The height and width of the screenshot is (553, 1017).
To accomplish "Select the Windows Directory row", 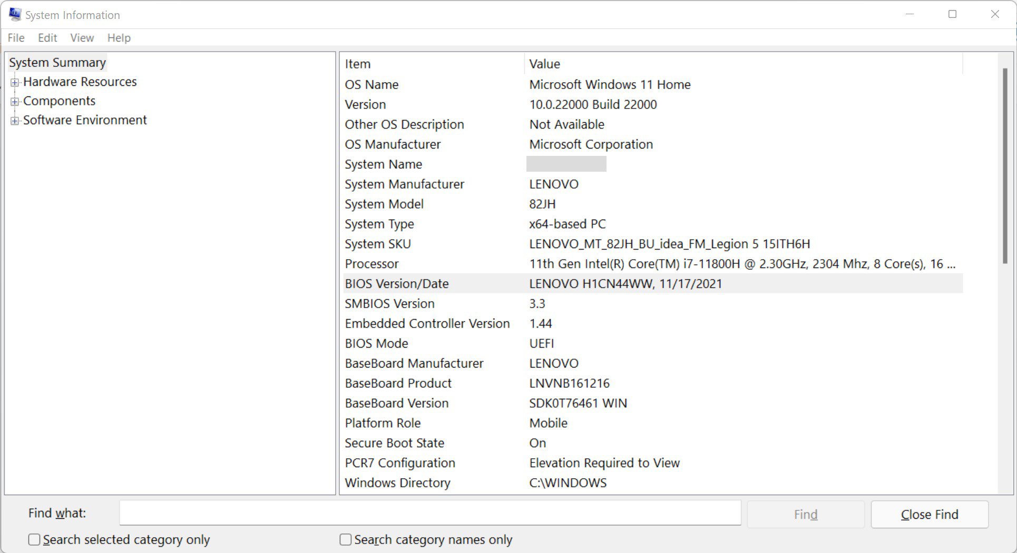I will pyautogui.click(x=653, y=483).
